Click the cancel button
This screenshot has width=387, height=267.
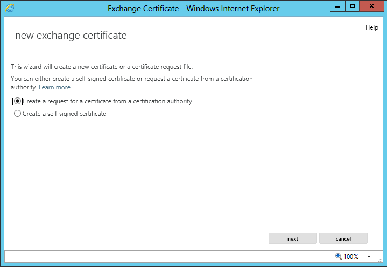point(343,238)
